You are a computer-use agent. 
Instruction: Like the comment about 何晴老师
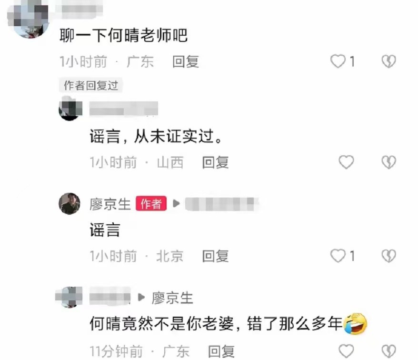[338, 61]
